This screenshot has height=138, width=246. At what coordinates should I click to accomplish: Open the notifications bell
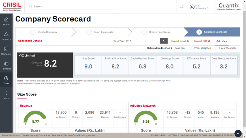pos(182,7)
